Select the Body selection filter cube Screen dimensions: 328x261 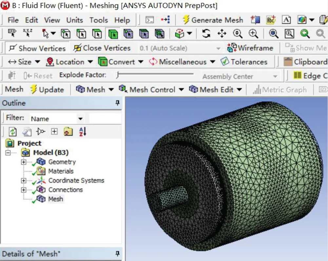(x=113, y=34)
